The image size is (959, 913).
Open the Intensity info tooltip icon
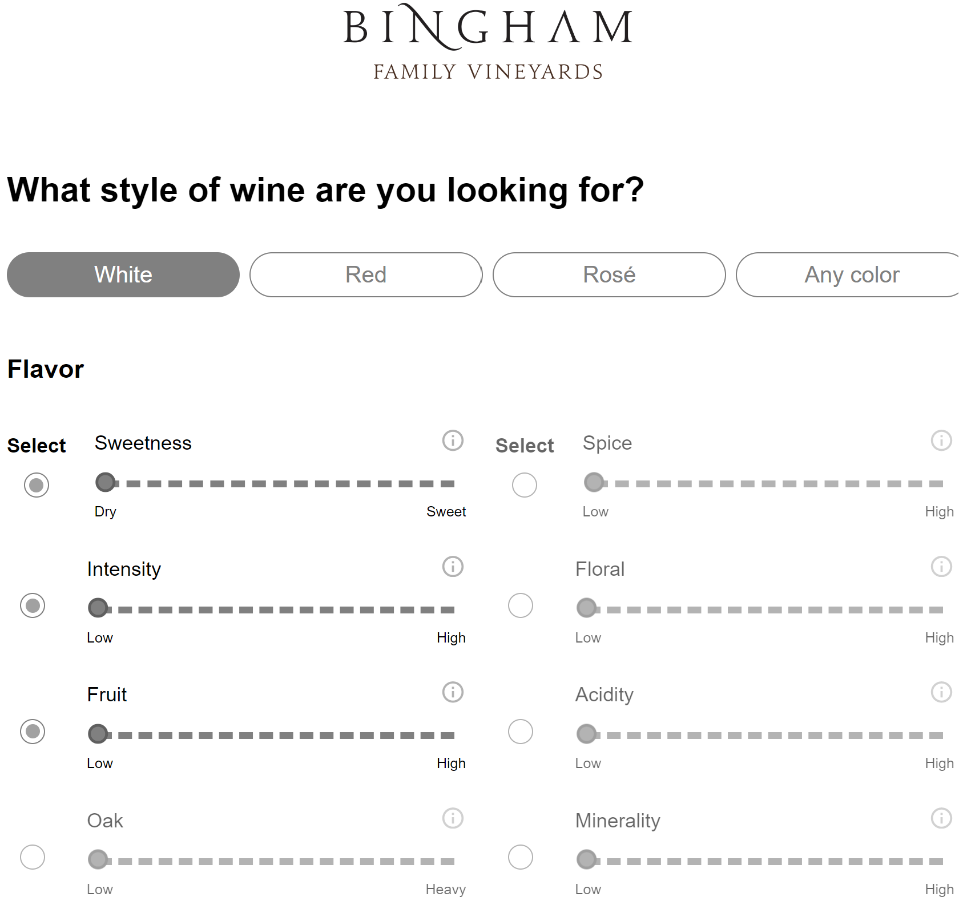pyautogui.click(x=453, y=567)
